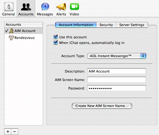The image size is (159, 135).
Task: Click into the Password field
Action: [x=117, y=88]
